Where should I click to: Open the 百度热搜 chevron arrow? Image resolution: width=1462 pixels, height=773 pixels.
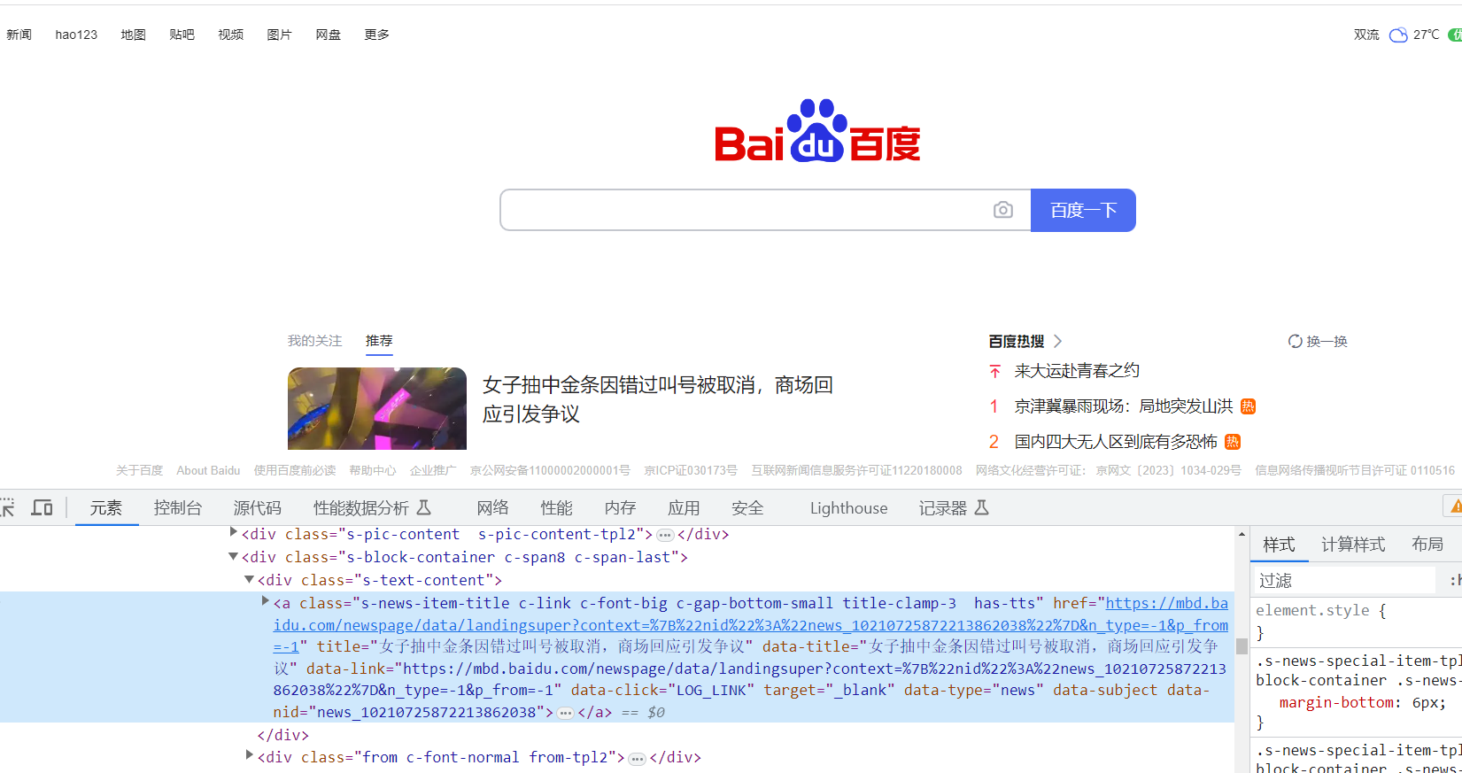click(x=1057, y=342)
